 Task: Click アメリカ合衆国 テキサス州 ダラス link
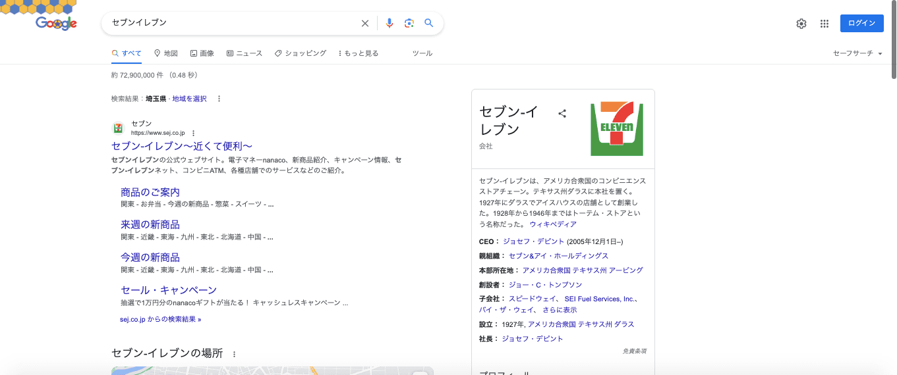pos(581,324)
